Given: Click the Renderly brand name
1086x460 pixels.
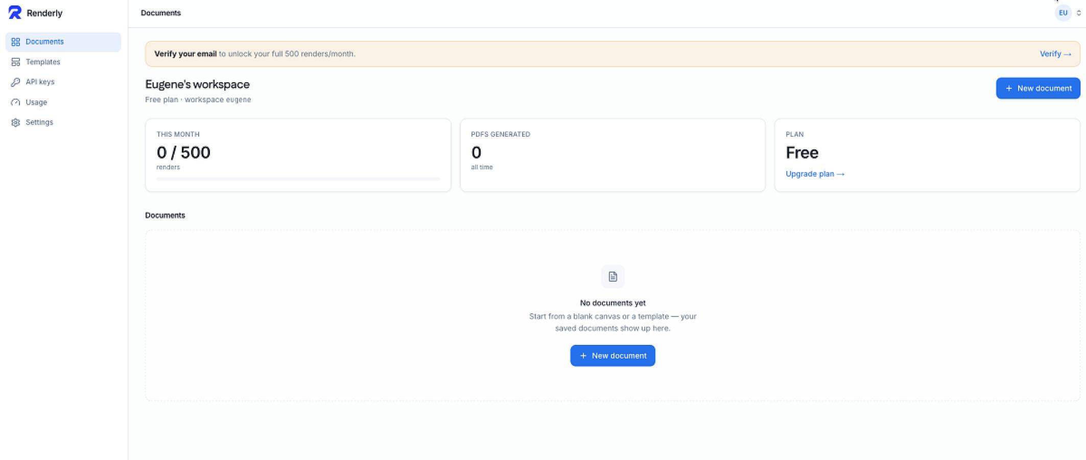Looking at the screenshot, I should [44, 13].
